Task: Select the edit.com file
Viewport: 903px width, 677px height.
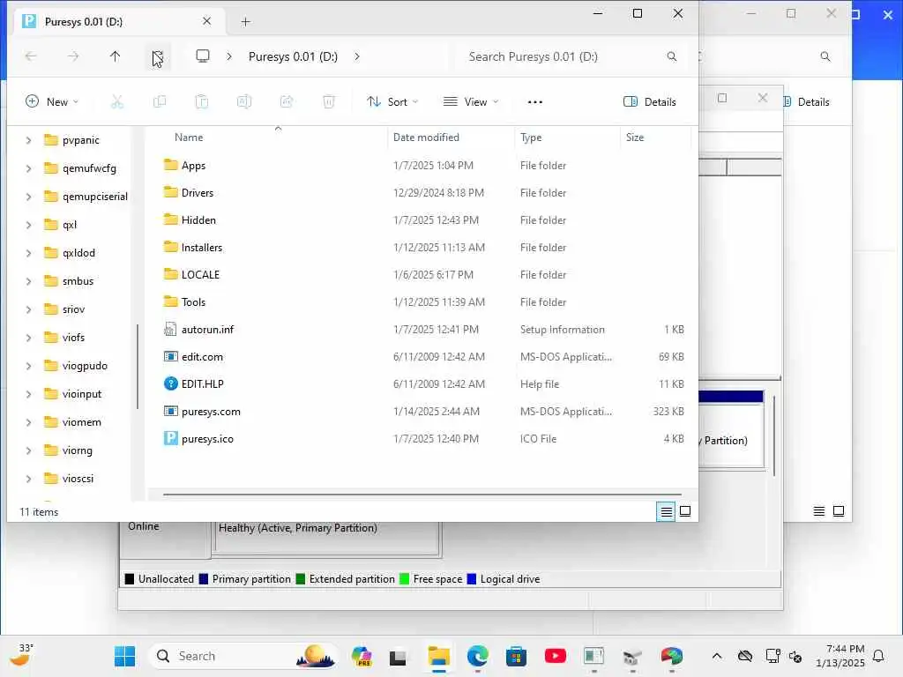Action: [x=202, y=357]
